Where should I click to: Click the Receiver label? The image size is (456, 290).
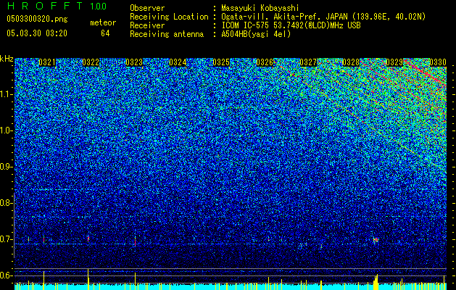point(147,25)
